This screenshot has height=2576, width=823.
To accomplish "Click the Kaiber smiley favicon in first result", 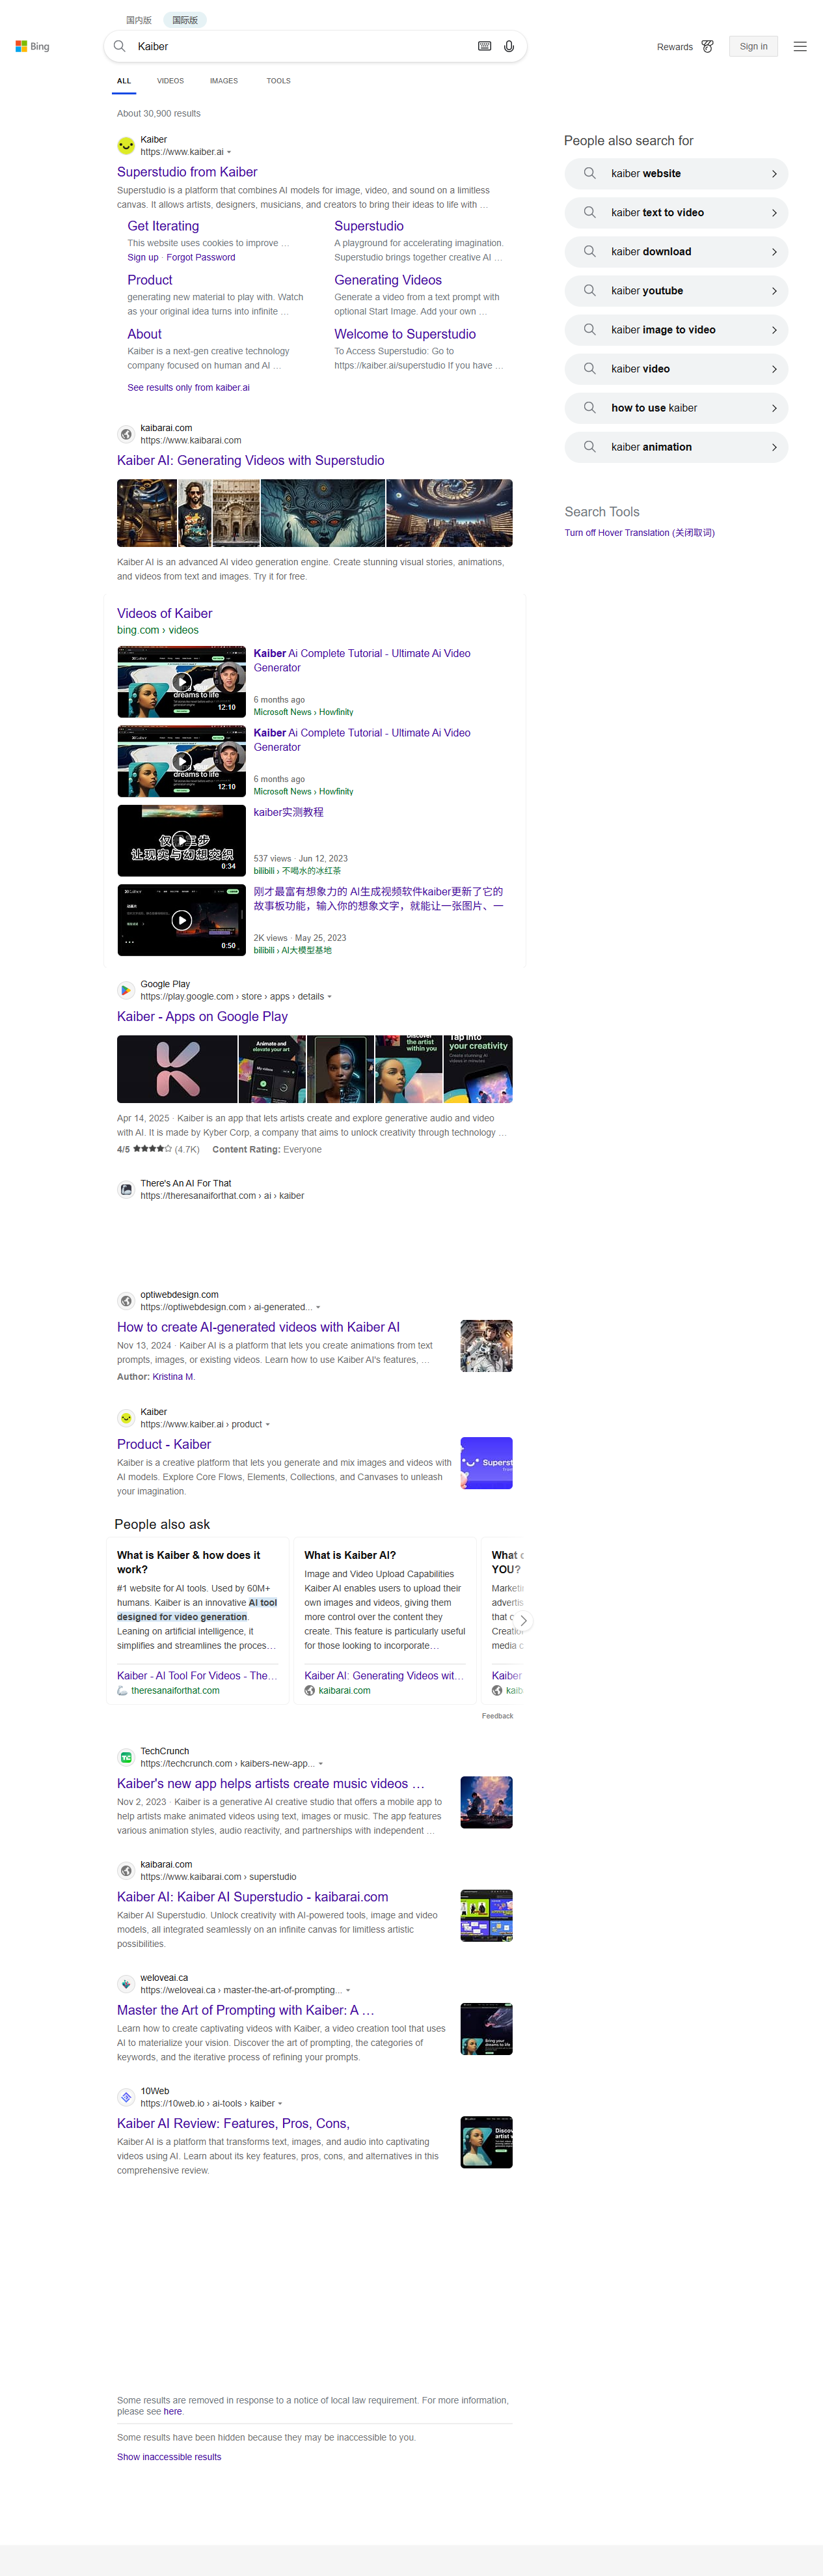I will (126, 146).
